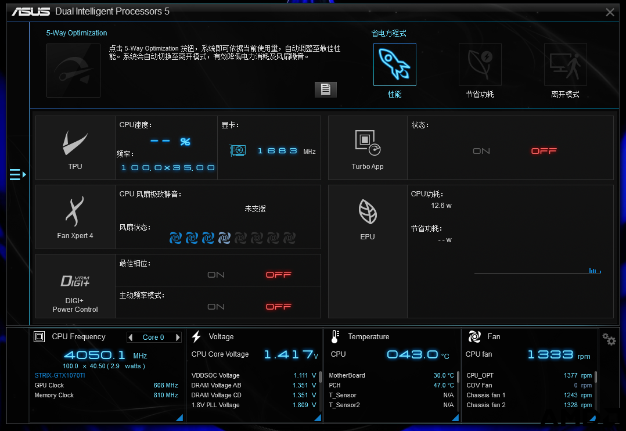Click the VDDSOC Voltage row
Viewport: 626px width, 431px height.
(254, 375)
